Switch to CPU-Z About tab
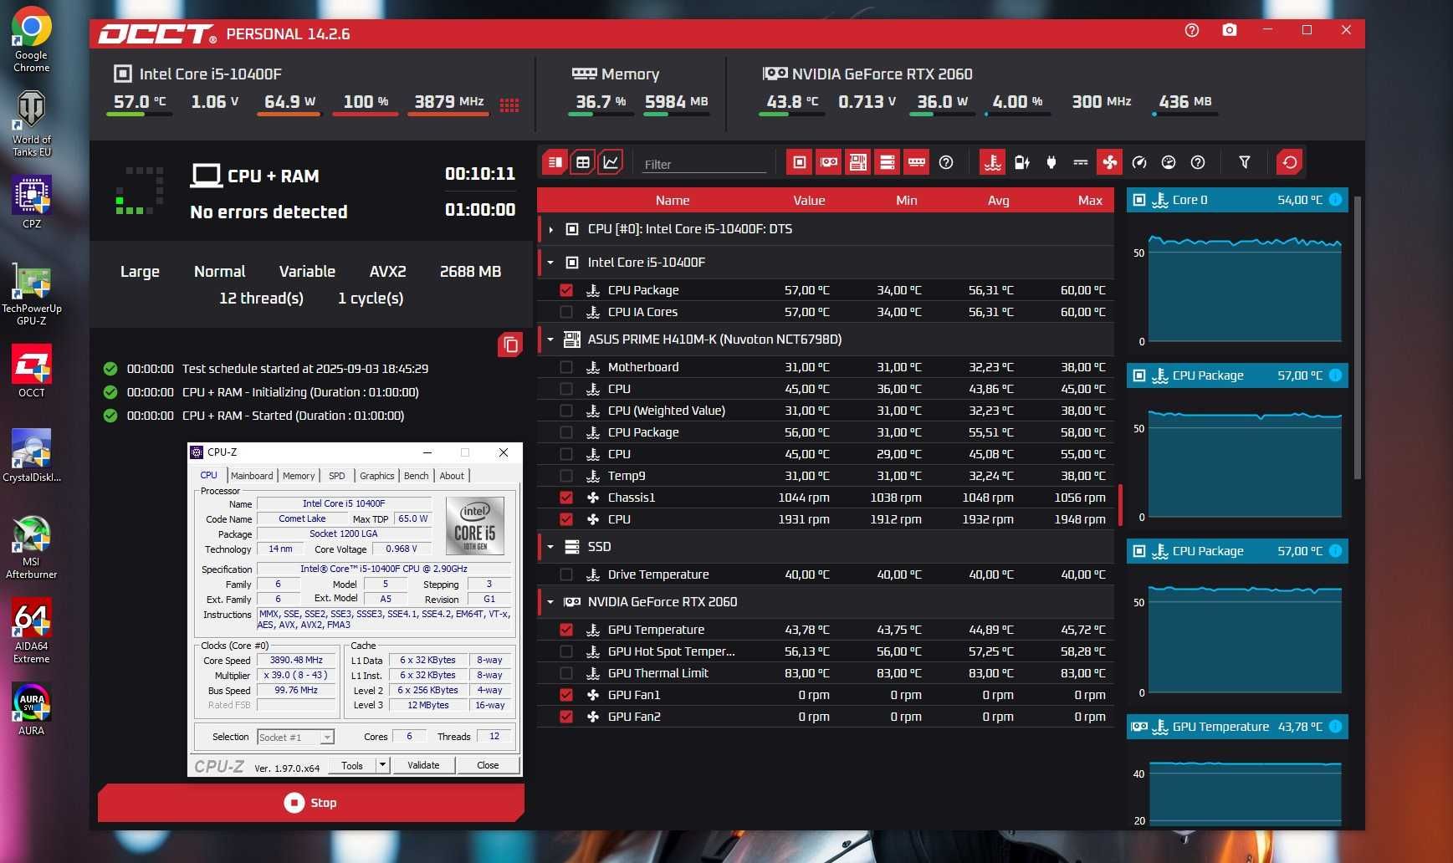Viewport: 1453px width, 863px height. tap(452, 476)
